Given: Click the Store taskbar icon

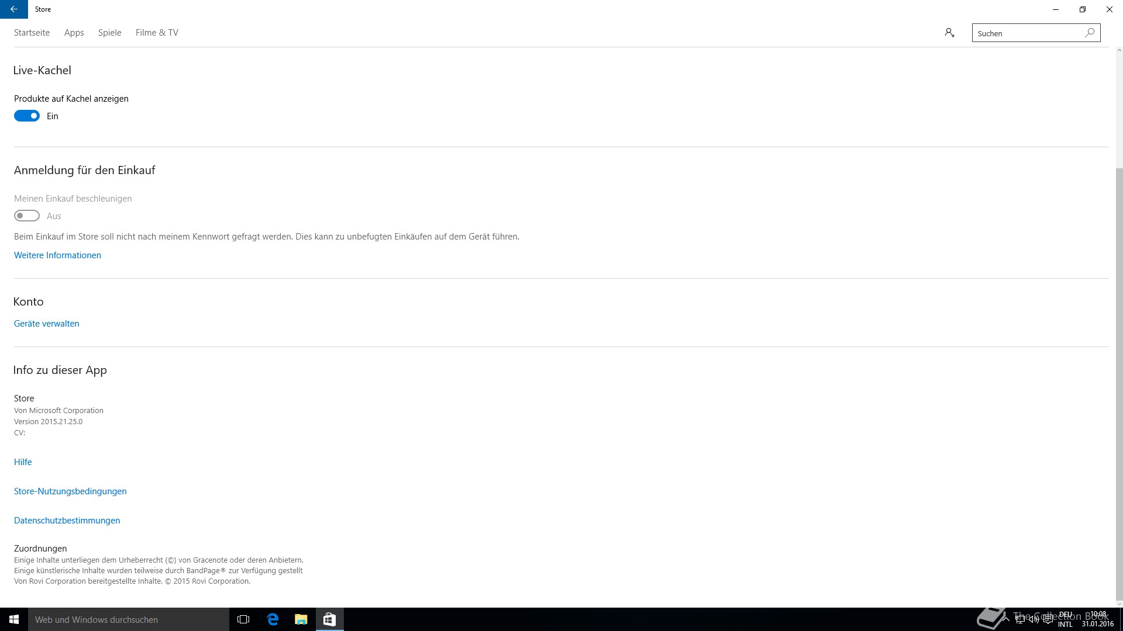Looking at the screenshot, I should (x=329, y=619).
